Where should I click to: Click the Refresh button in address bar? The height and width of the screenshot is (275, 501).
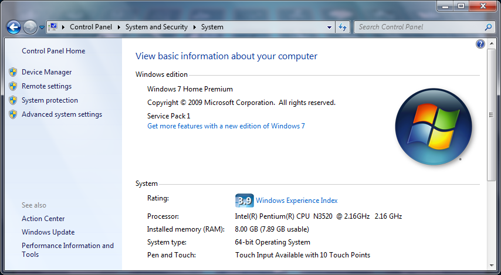pyautogui.click(x=343, y=28)
